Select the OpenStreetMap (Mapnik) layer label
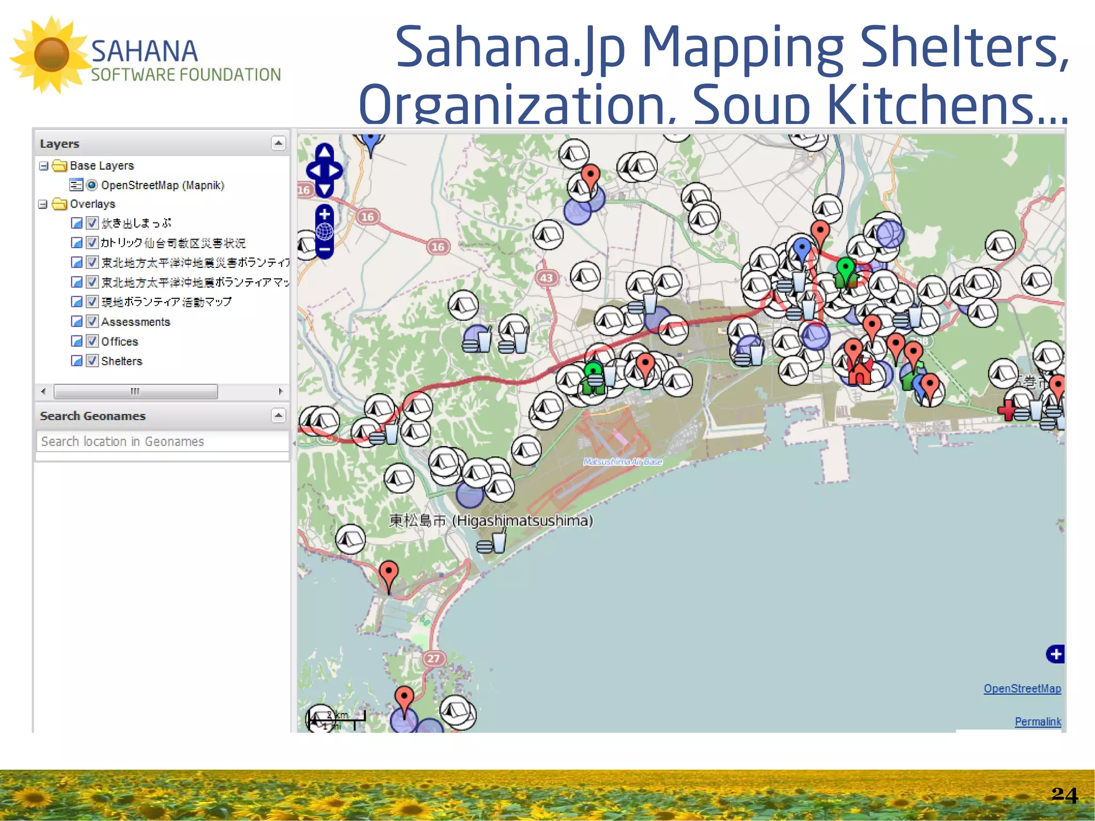The image size is (1095, 821). (x=163, y=186)
